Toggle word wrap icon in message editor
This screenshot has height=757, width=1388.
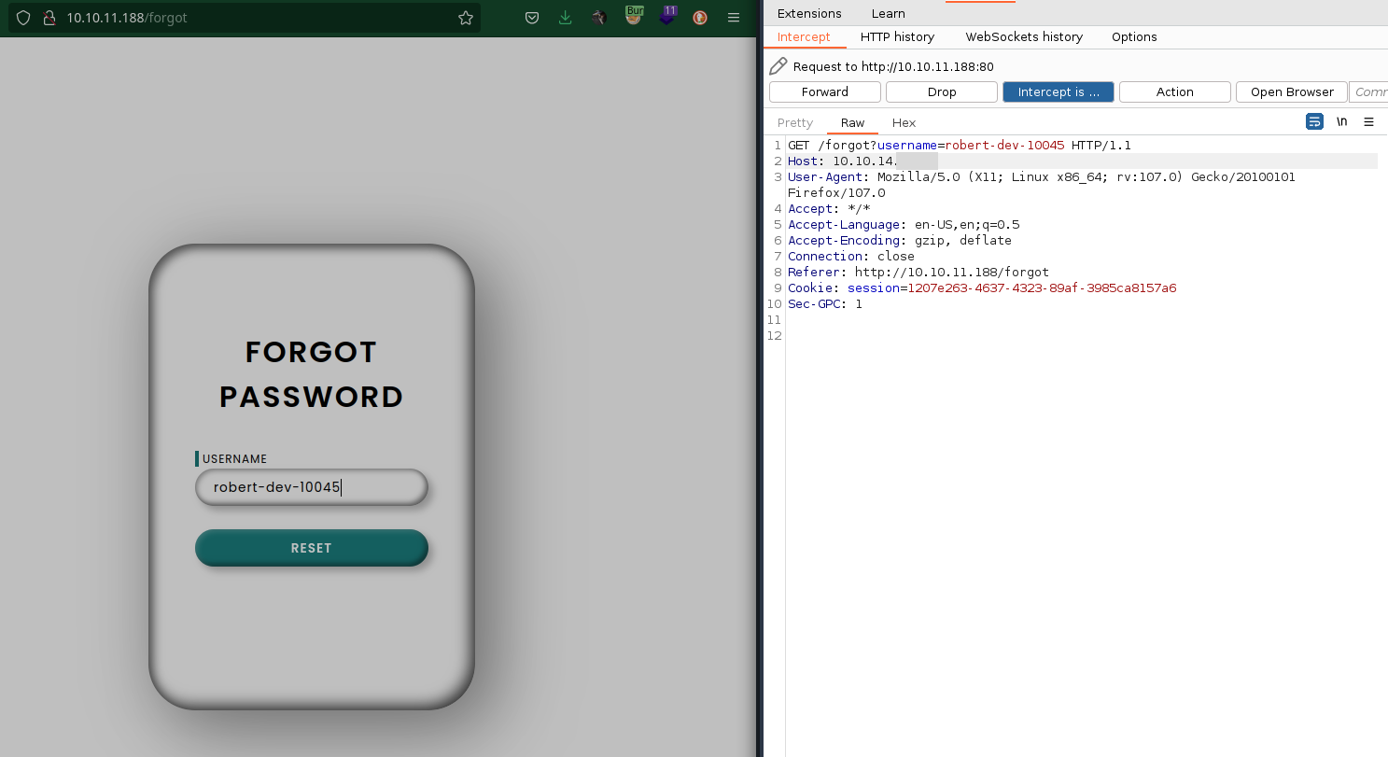pyautogui.click(x=1314, y=122)
